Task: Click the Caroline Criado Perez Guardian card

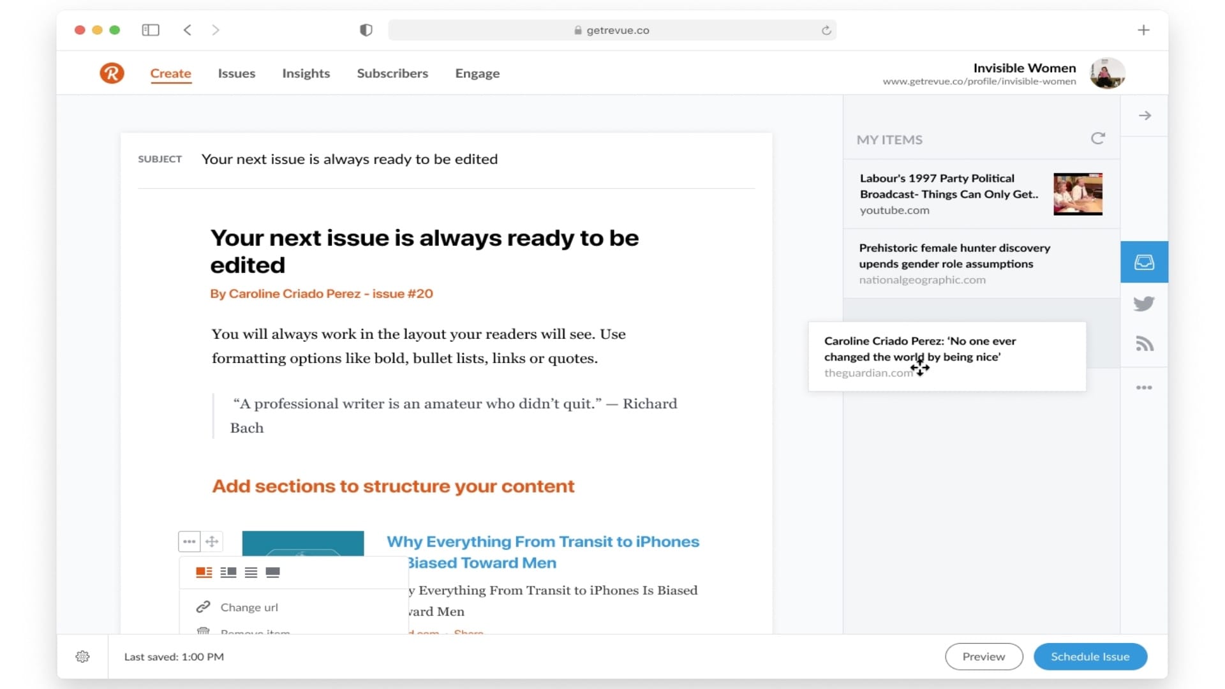Action: [x=947, y=357]
